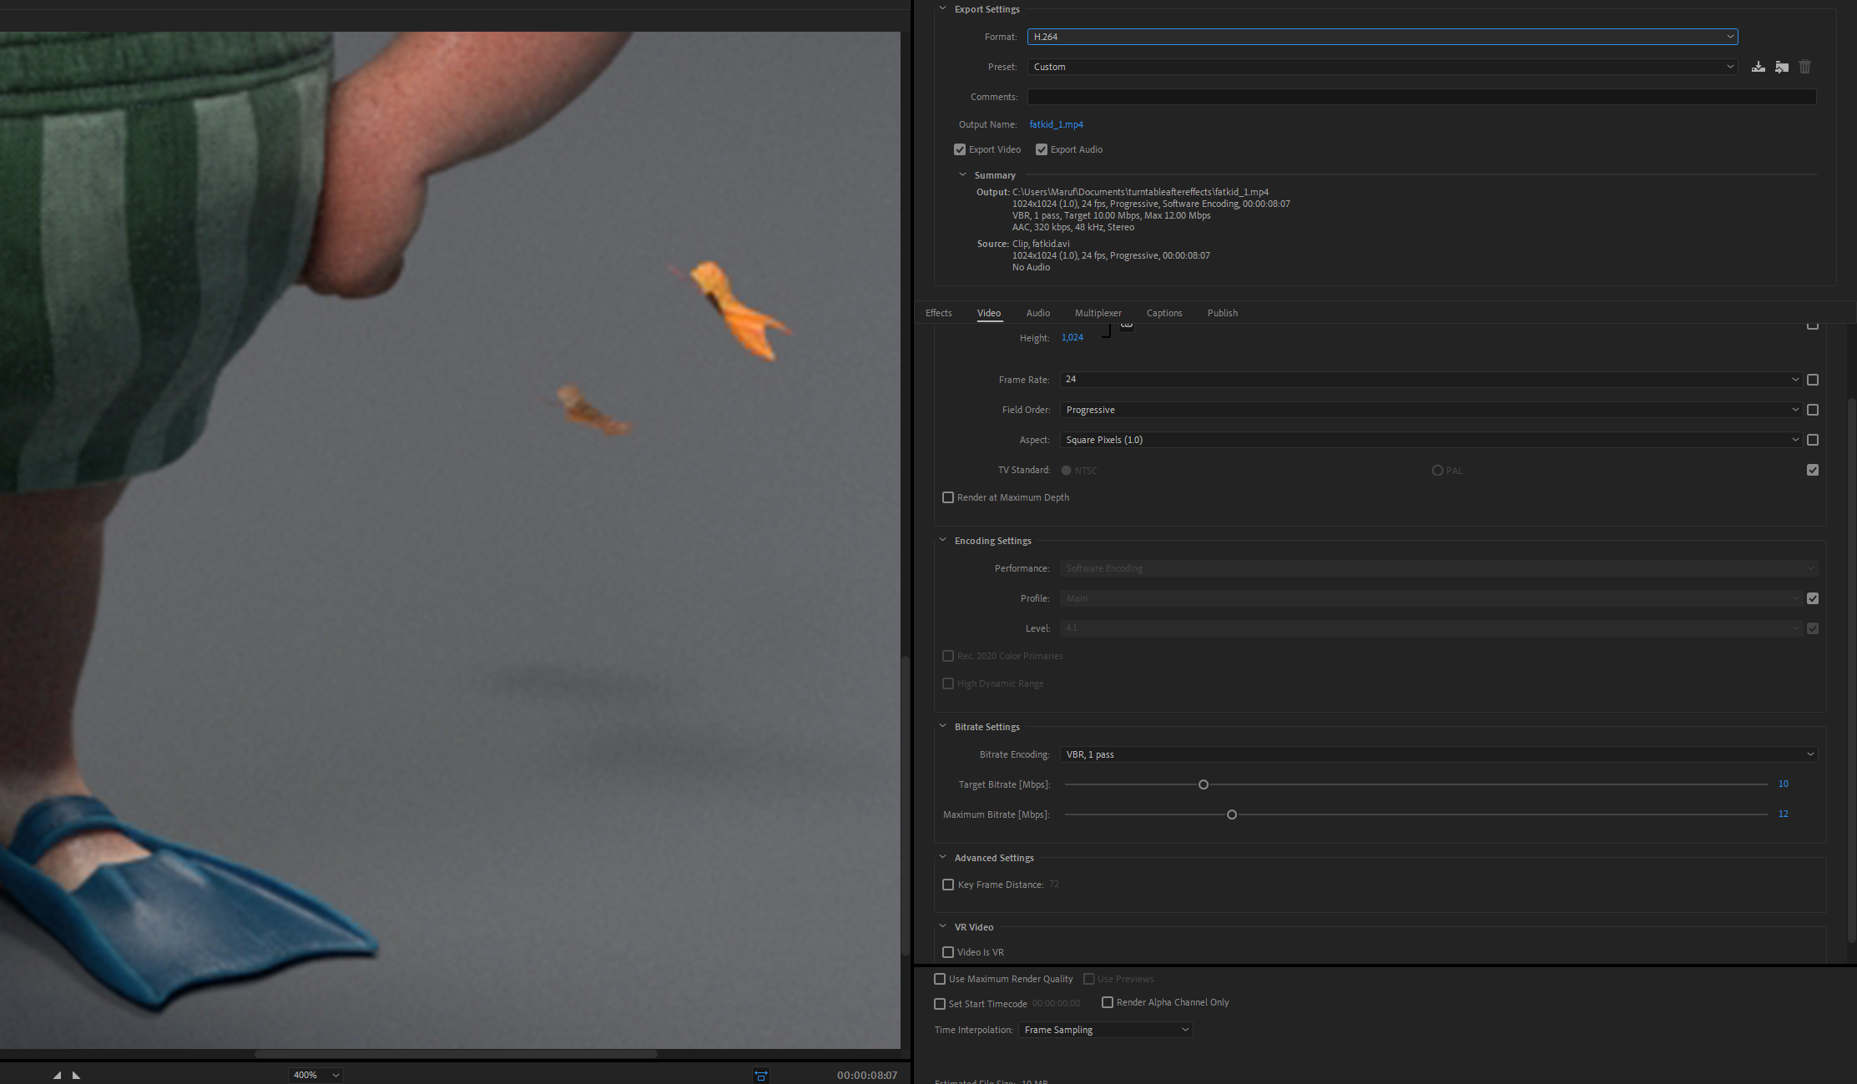1857x1084 pixels.
Task: Click the fit-to-window icon near the timecode
Action: [x=760, y=1075]
